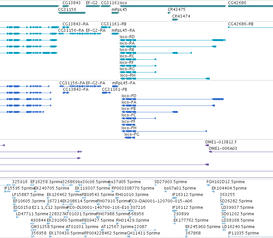The image size is (273, 238).
Task: Select the CG31156 gene label
Action: click(x=67, y=10)
